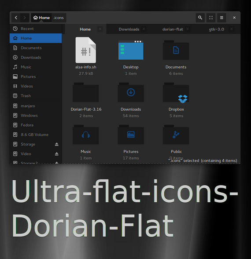The height and width of the screenshot is (259, 251).
Task: Eject the Video drive
Action: 57,154
